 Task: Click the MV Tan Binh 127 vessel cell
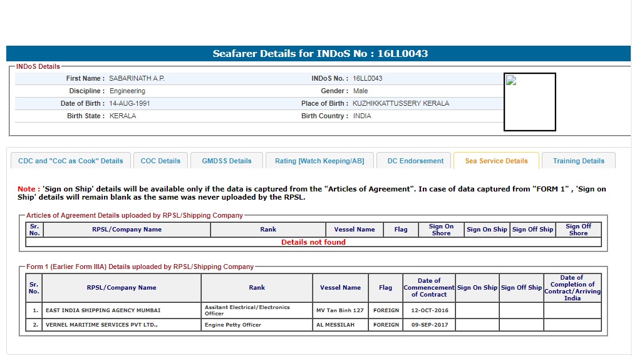point(340,310)
